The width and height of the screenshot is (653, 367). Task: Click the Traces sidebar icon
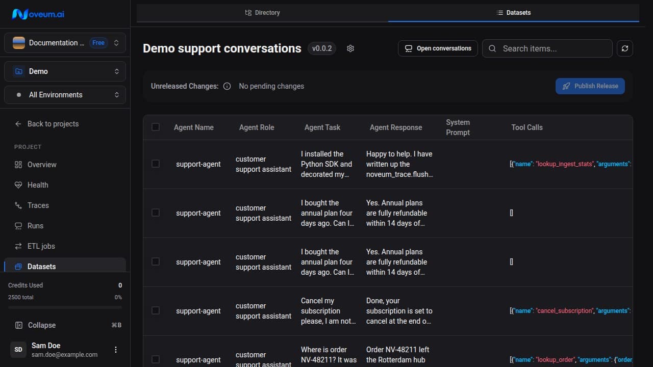tap(18, 205)
